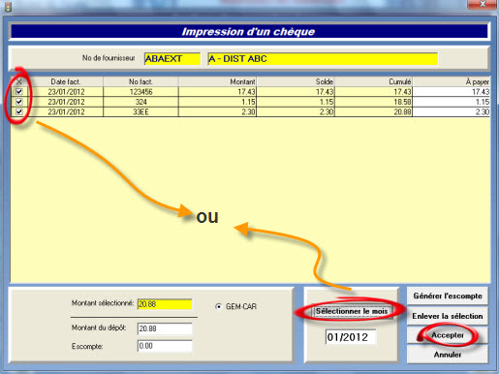
Task: Click the Escompte field showing 0.00
Action: [165, 346]
